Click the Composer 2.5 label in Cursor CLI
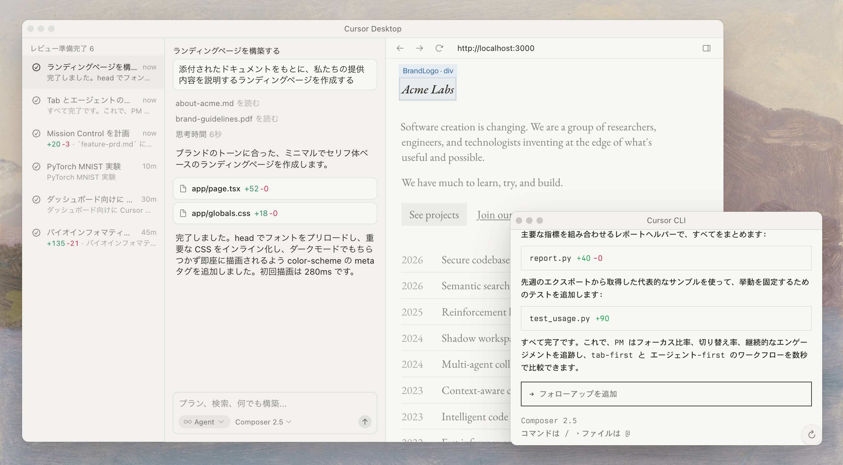The width and height of the screenshot is (843, 465). pyautogui.click(x=549, y=421)
